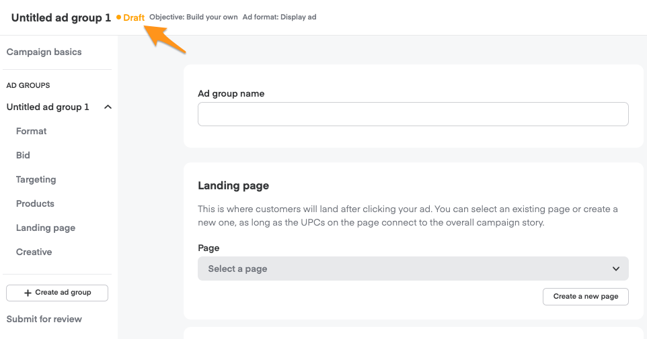Jump to Landing page in sidebar navigation
This screenshot has height=339, width=647.
click(46, 228)
